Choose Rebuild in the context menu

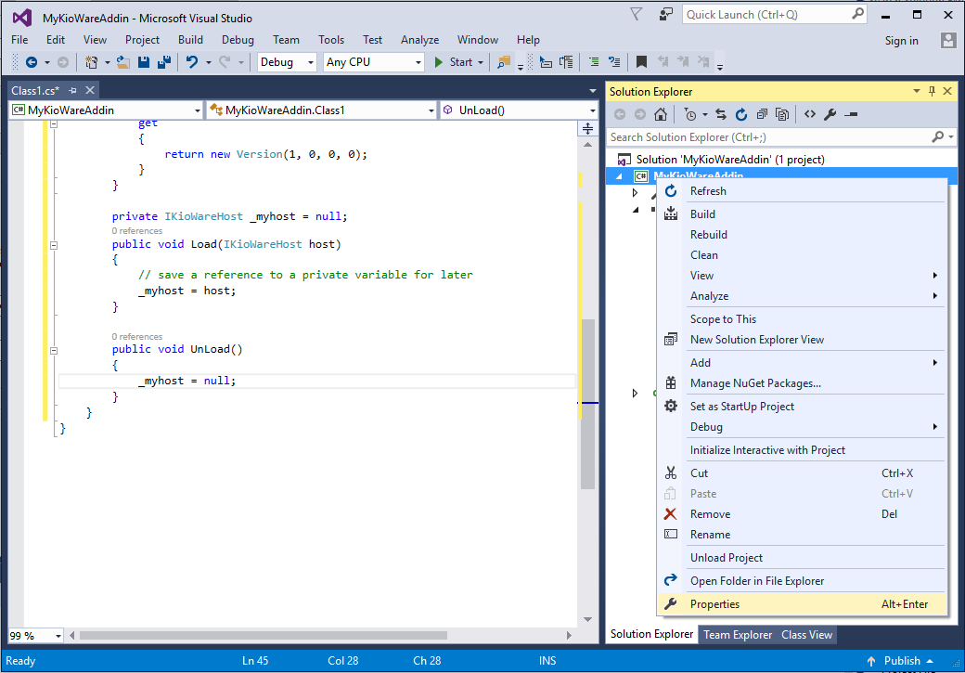[x=802, y=235]
